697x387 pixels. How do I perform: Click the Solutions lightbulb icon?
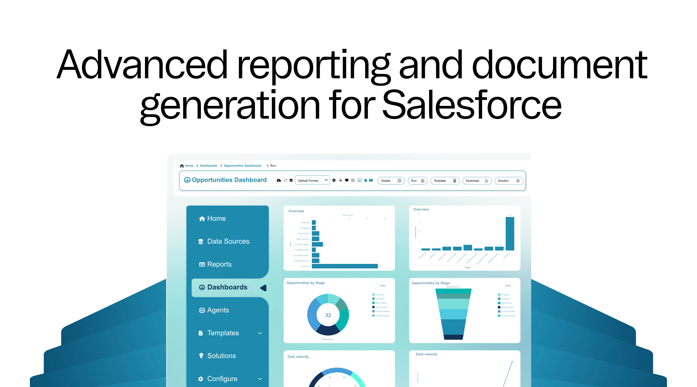[201, 356]
